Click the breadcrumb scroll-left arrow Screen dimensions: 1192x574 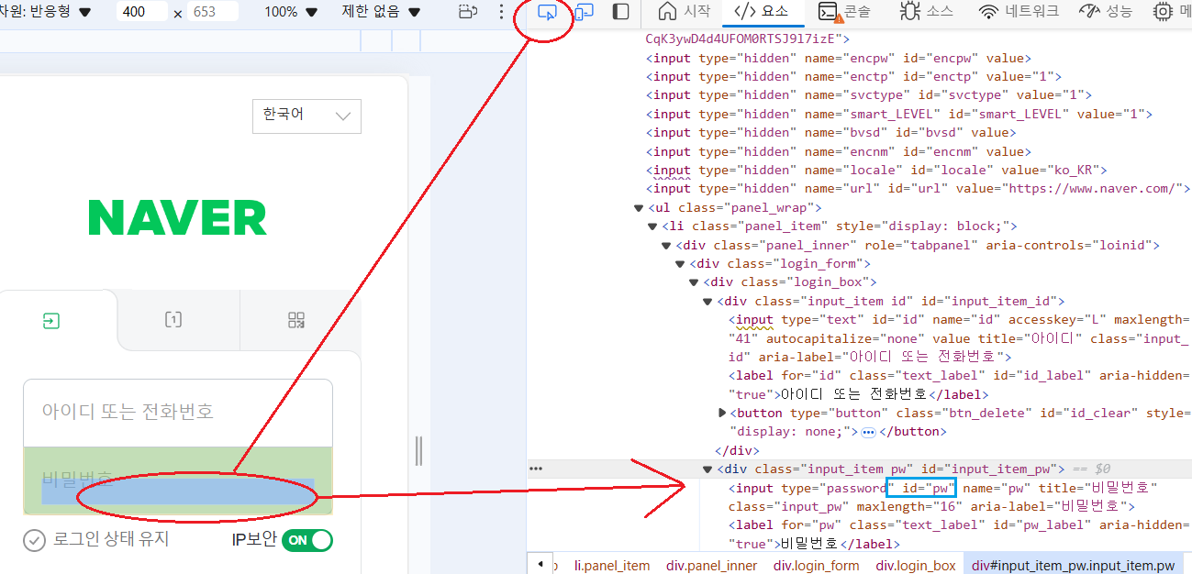pos(540,564)
